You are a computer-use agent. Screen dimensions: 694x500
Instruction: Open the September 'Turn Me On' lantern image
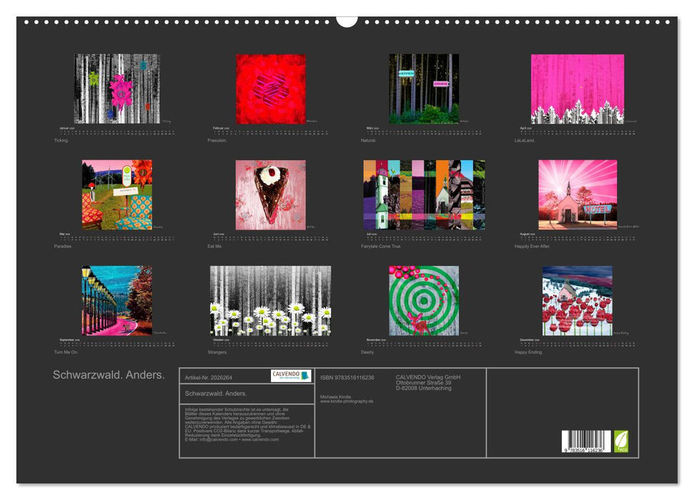click(117, 300)
